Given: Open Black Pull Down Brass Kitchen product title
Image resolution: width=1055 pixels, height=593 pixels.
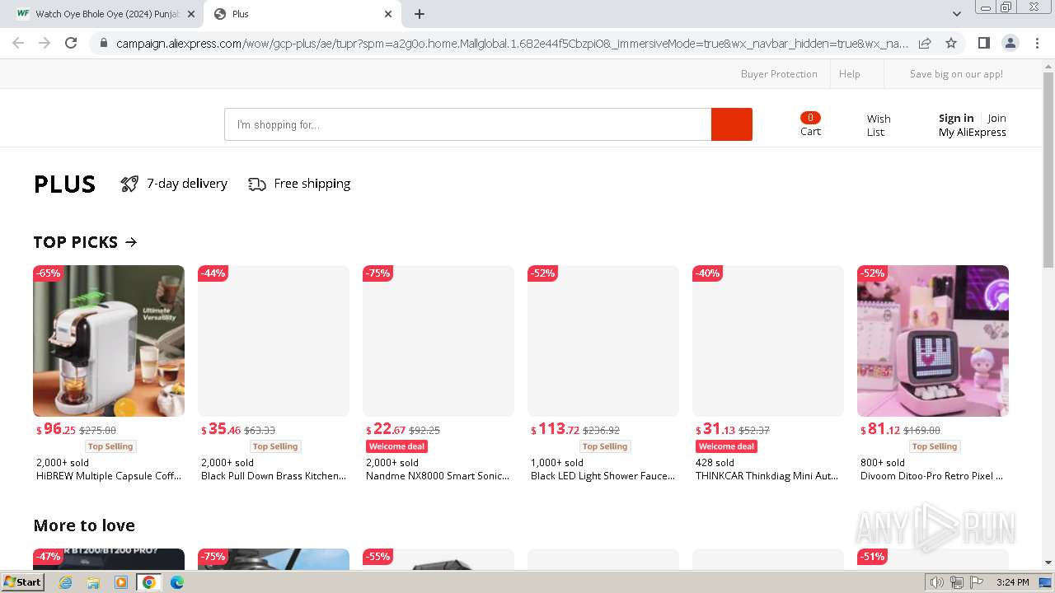Looking at the screenshot, I should (274, 476).
